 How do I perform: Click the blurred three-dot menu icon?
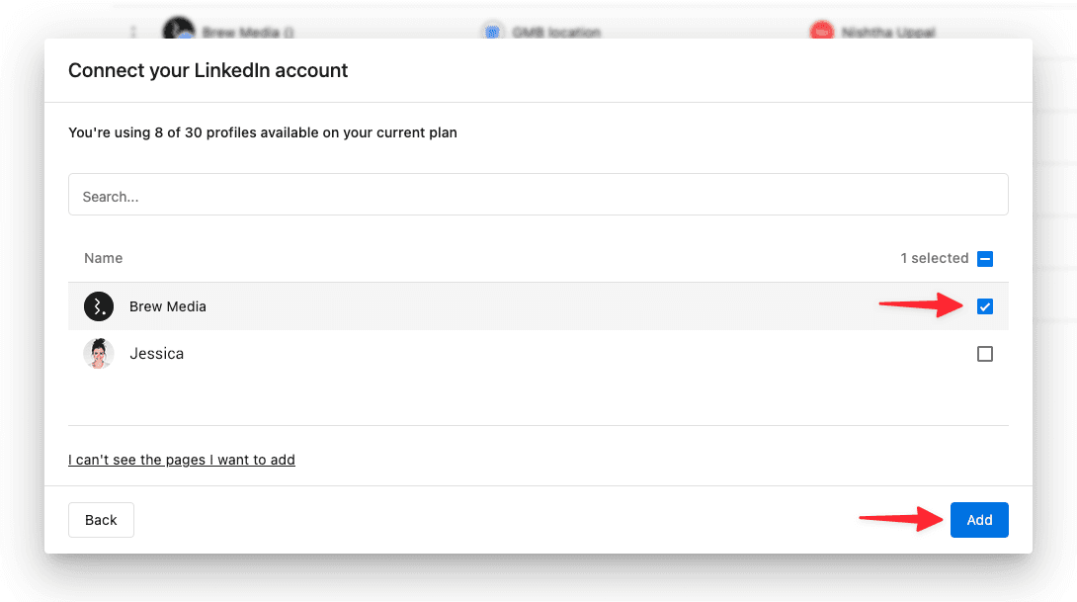133,32
